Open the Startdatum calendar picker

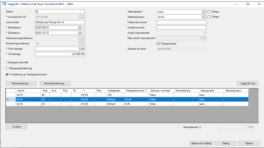coord(81,28)
